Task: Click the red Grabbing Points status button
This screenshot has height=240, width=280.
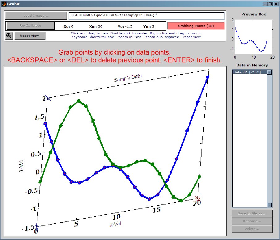Action: tap(196, 26)
